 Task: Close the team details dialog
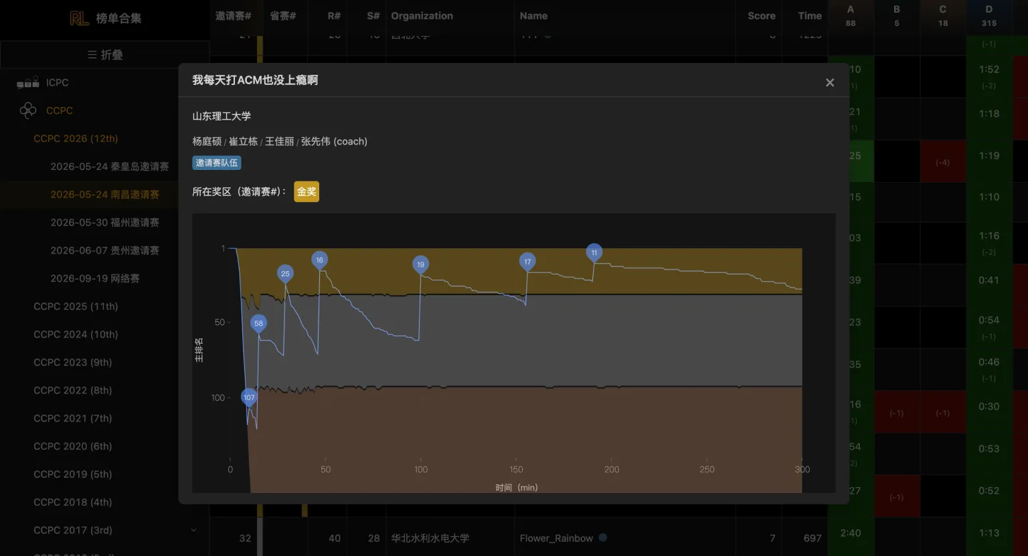830,82
